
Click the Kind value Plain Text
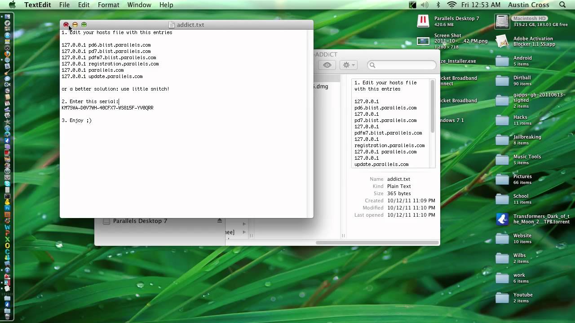coord(399,186)
